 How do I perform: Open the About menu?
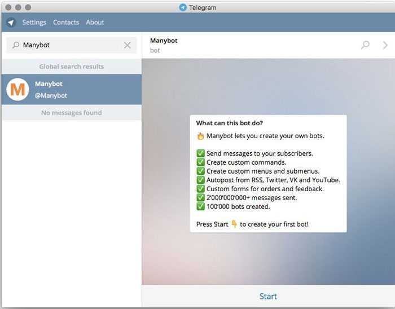pyautogui.click(x=95, y=23)
